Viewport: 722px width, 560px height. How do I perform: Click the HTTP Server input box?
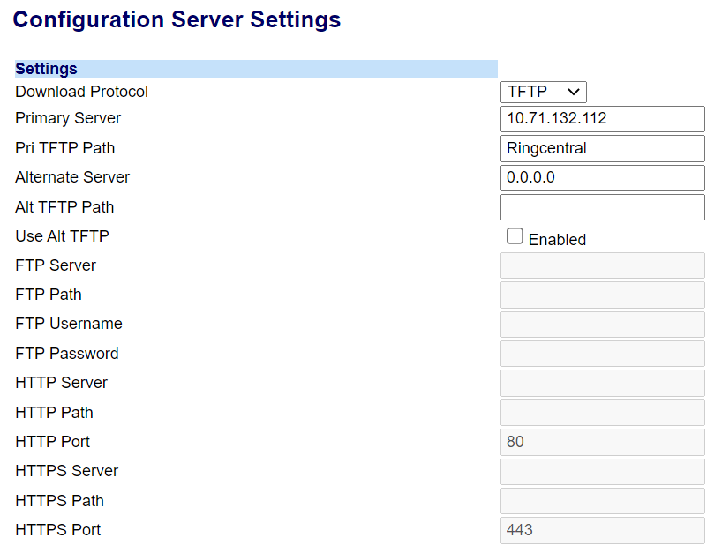(602, 383)
